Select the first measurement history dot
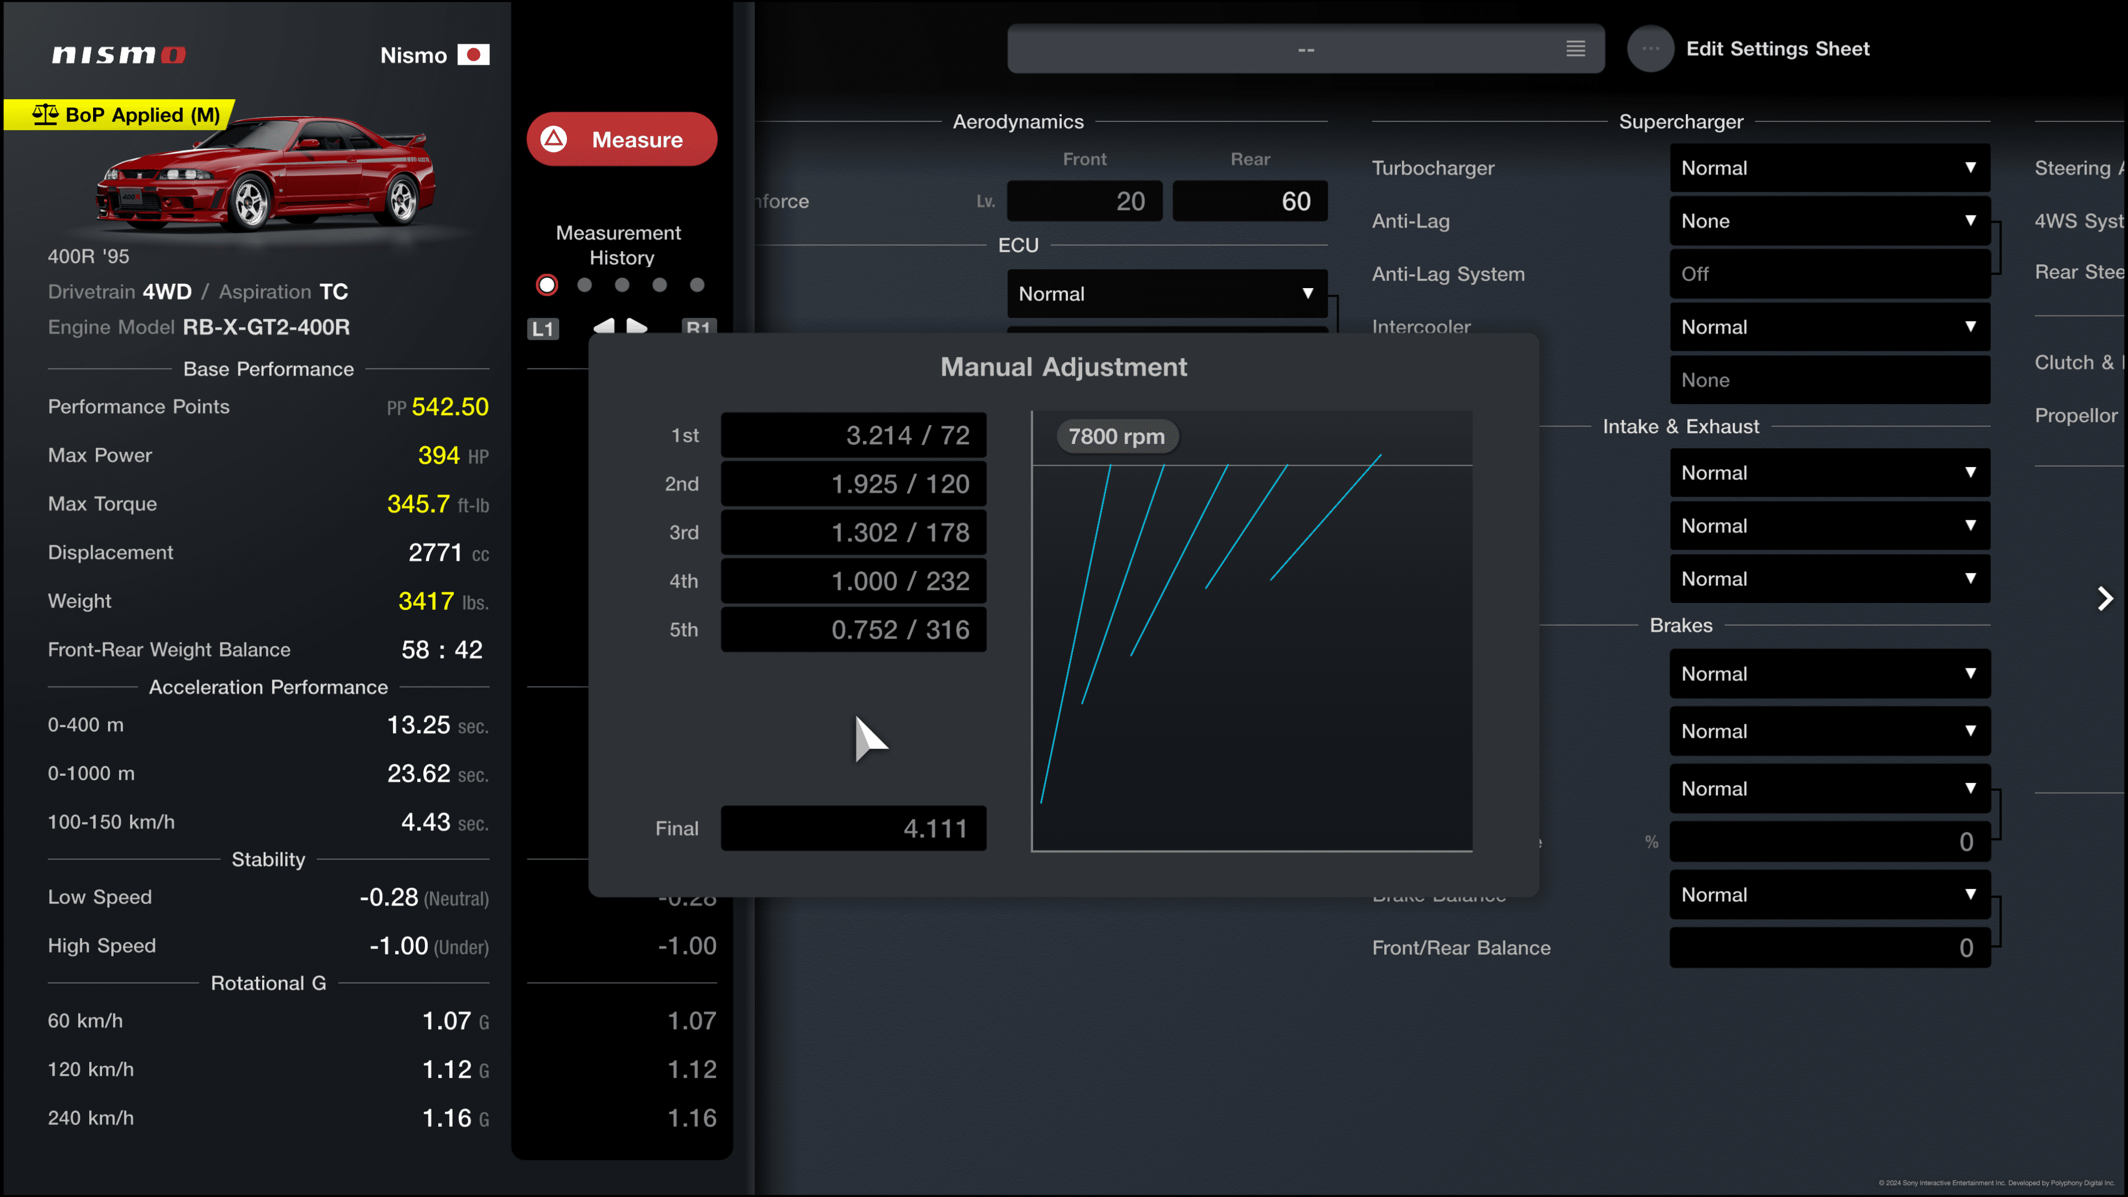The image size is (2128, 1197). 547,285
